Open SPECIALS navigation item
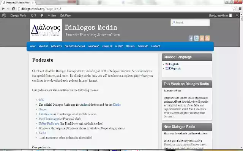The width and height of the screenshot is (243, 151). pyautogui.click(x=130, y=46)
